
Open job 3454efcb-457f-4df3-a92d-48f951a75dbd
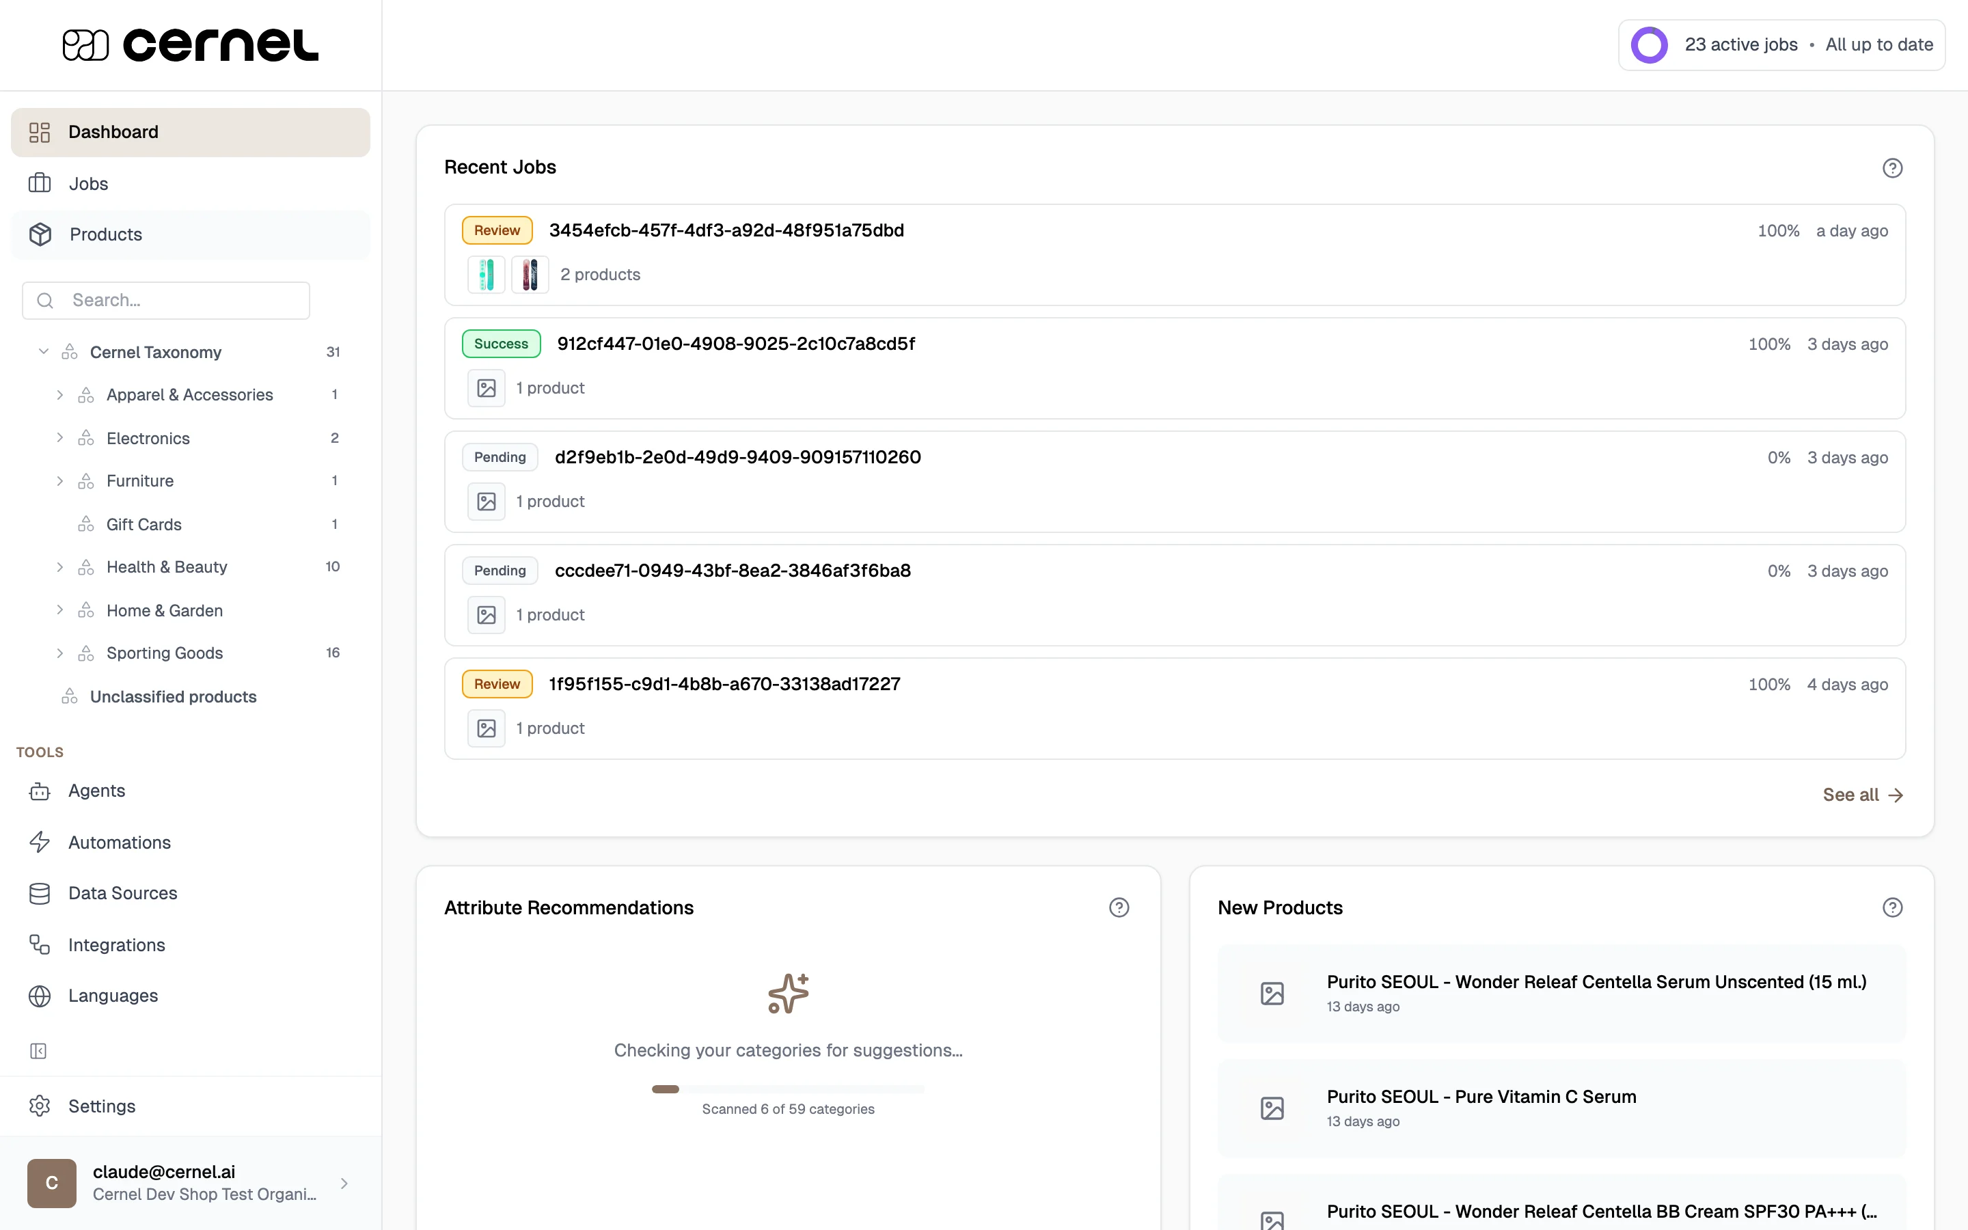pos(1174,255)
